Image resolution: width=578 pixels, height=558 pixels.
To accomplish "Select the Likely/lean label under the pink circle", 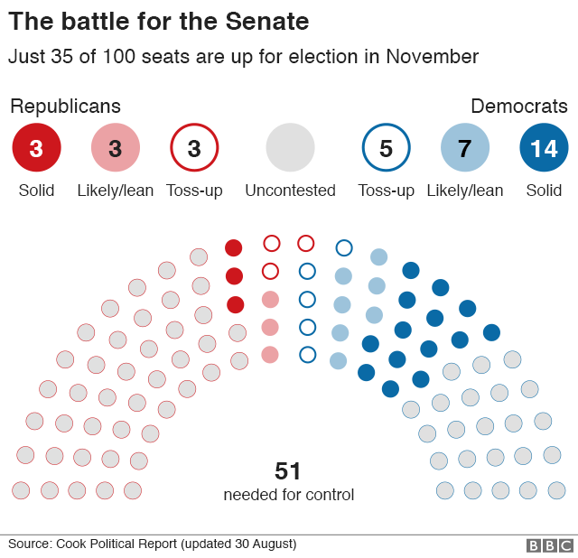I will (116, 191).
